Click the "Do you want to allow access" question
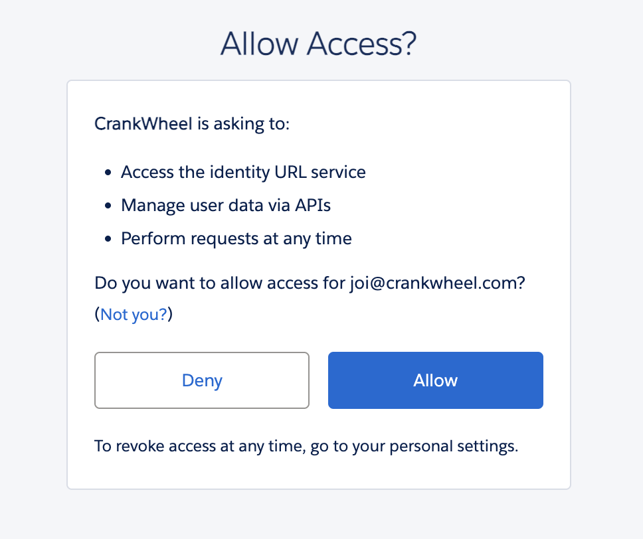This screenshot has width=643, height=539. click(219, 283)
